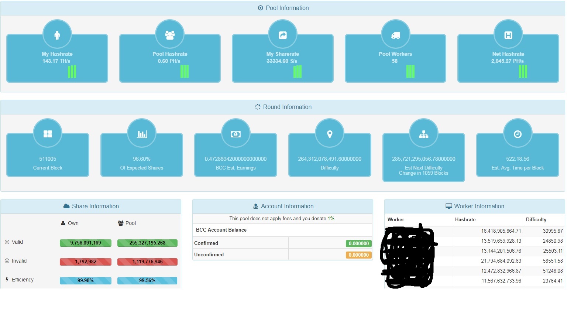Click the Confirmed balance badge 0.000000
Screen dimensions: 581x311
click(x=359, y=243)
